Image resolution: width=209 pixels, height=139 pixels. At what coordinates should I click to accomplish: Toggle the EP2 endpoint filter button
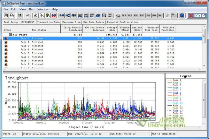pos(142,16)
